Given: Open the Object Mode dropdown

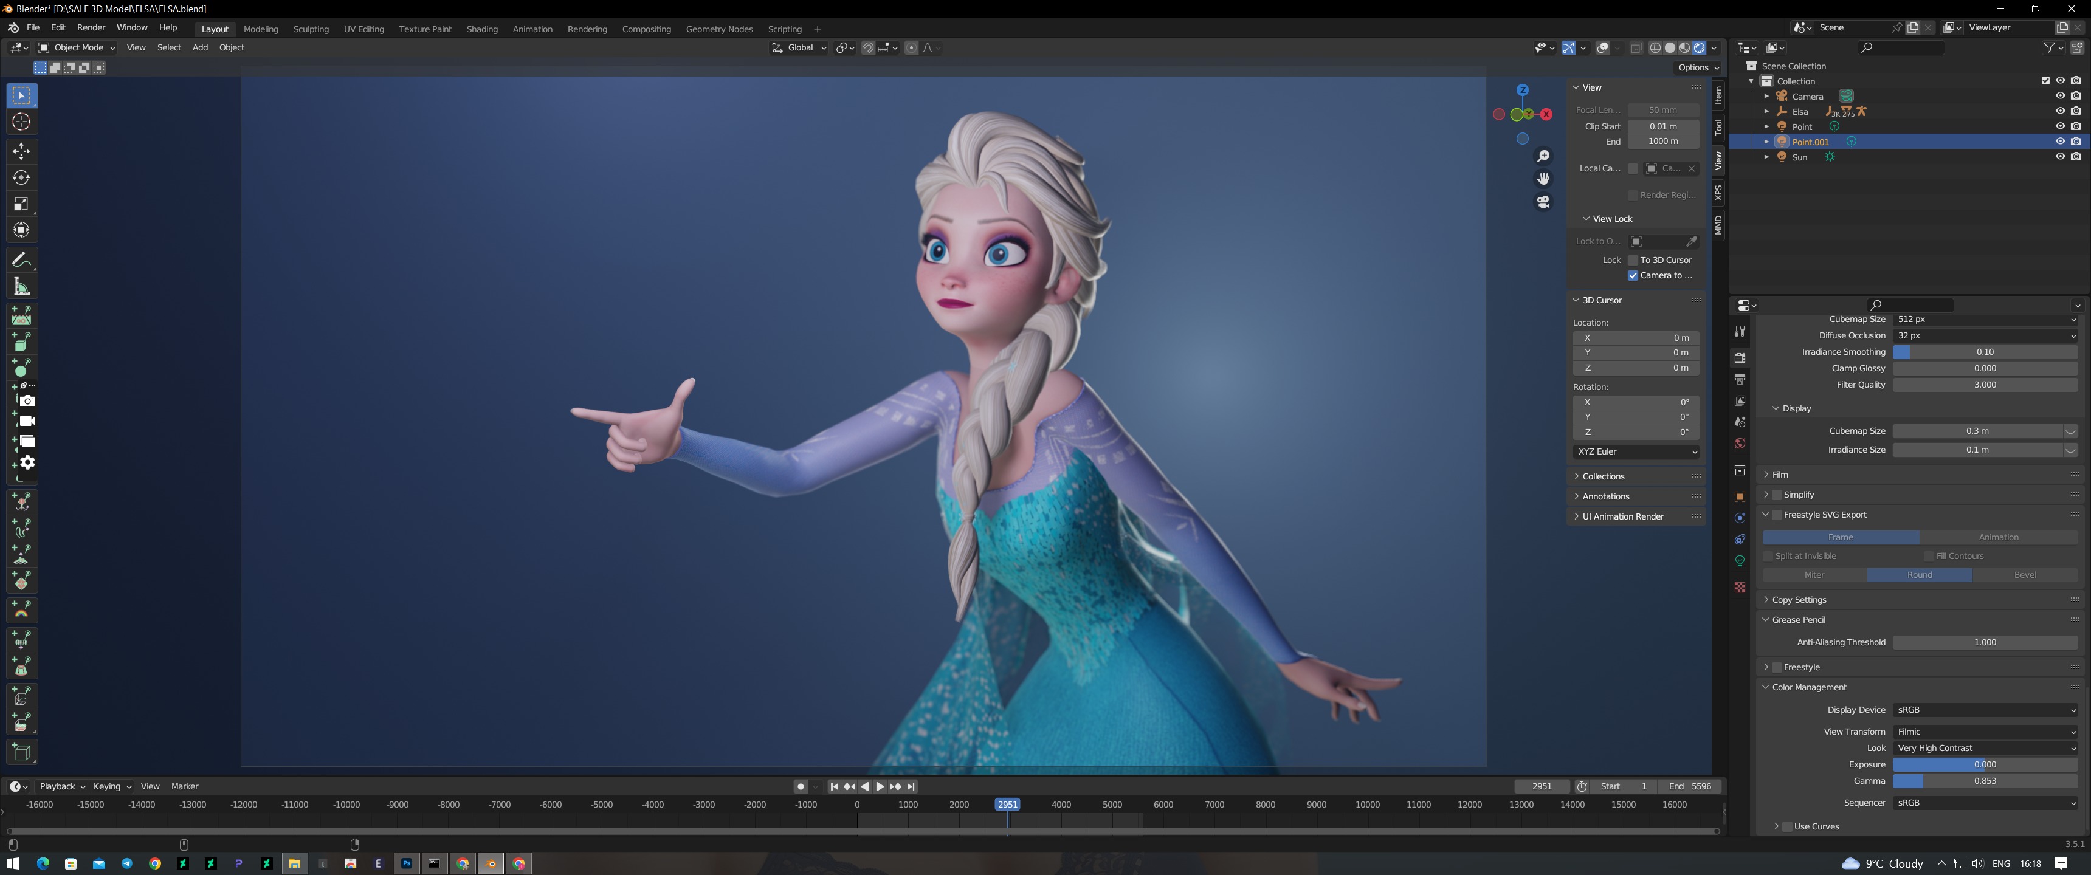Looking at the screenshot, I should coord(77,48).
